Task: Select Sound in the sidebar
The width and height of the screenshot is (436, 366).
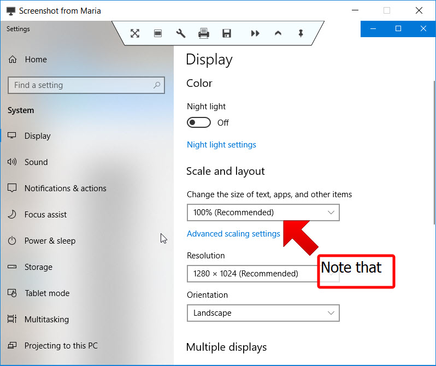Action: (x=36, y=162)
